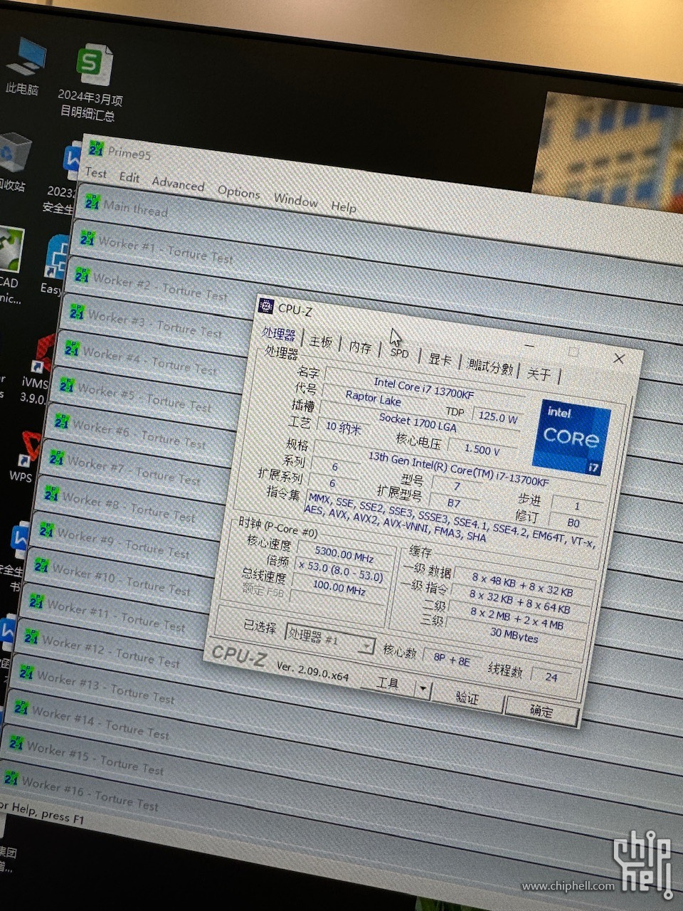This screenshot has width=683, height=911.
Task: Select the 处理器 tab in CPU-Z
Action: 279,335
